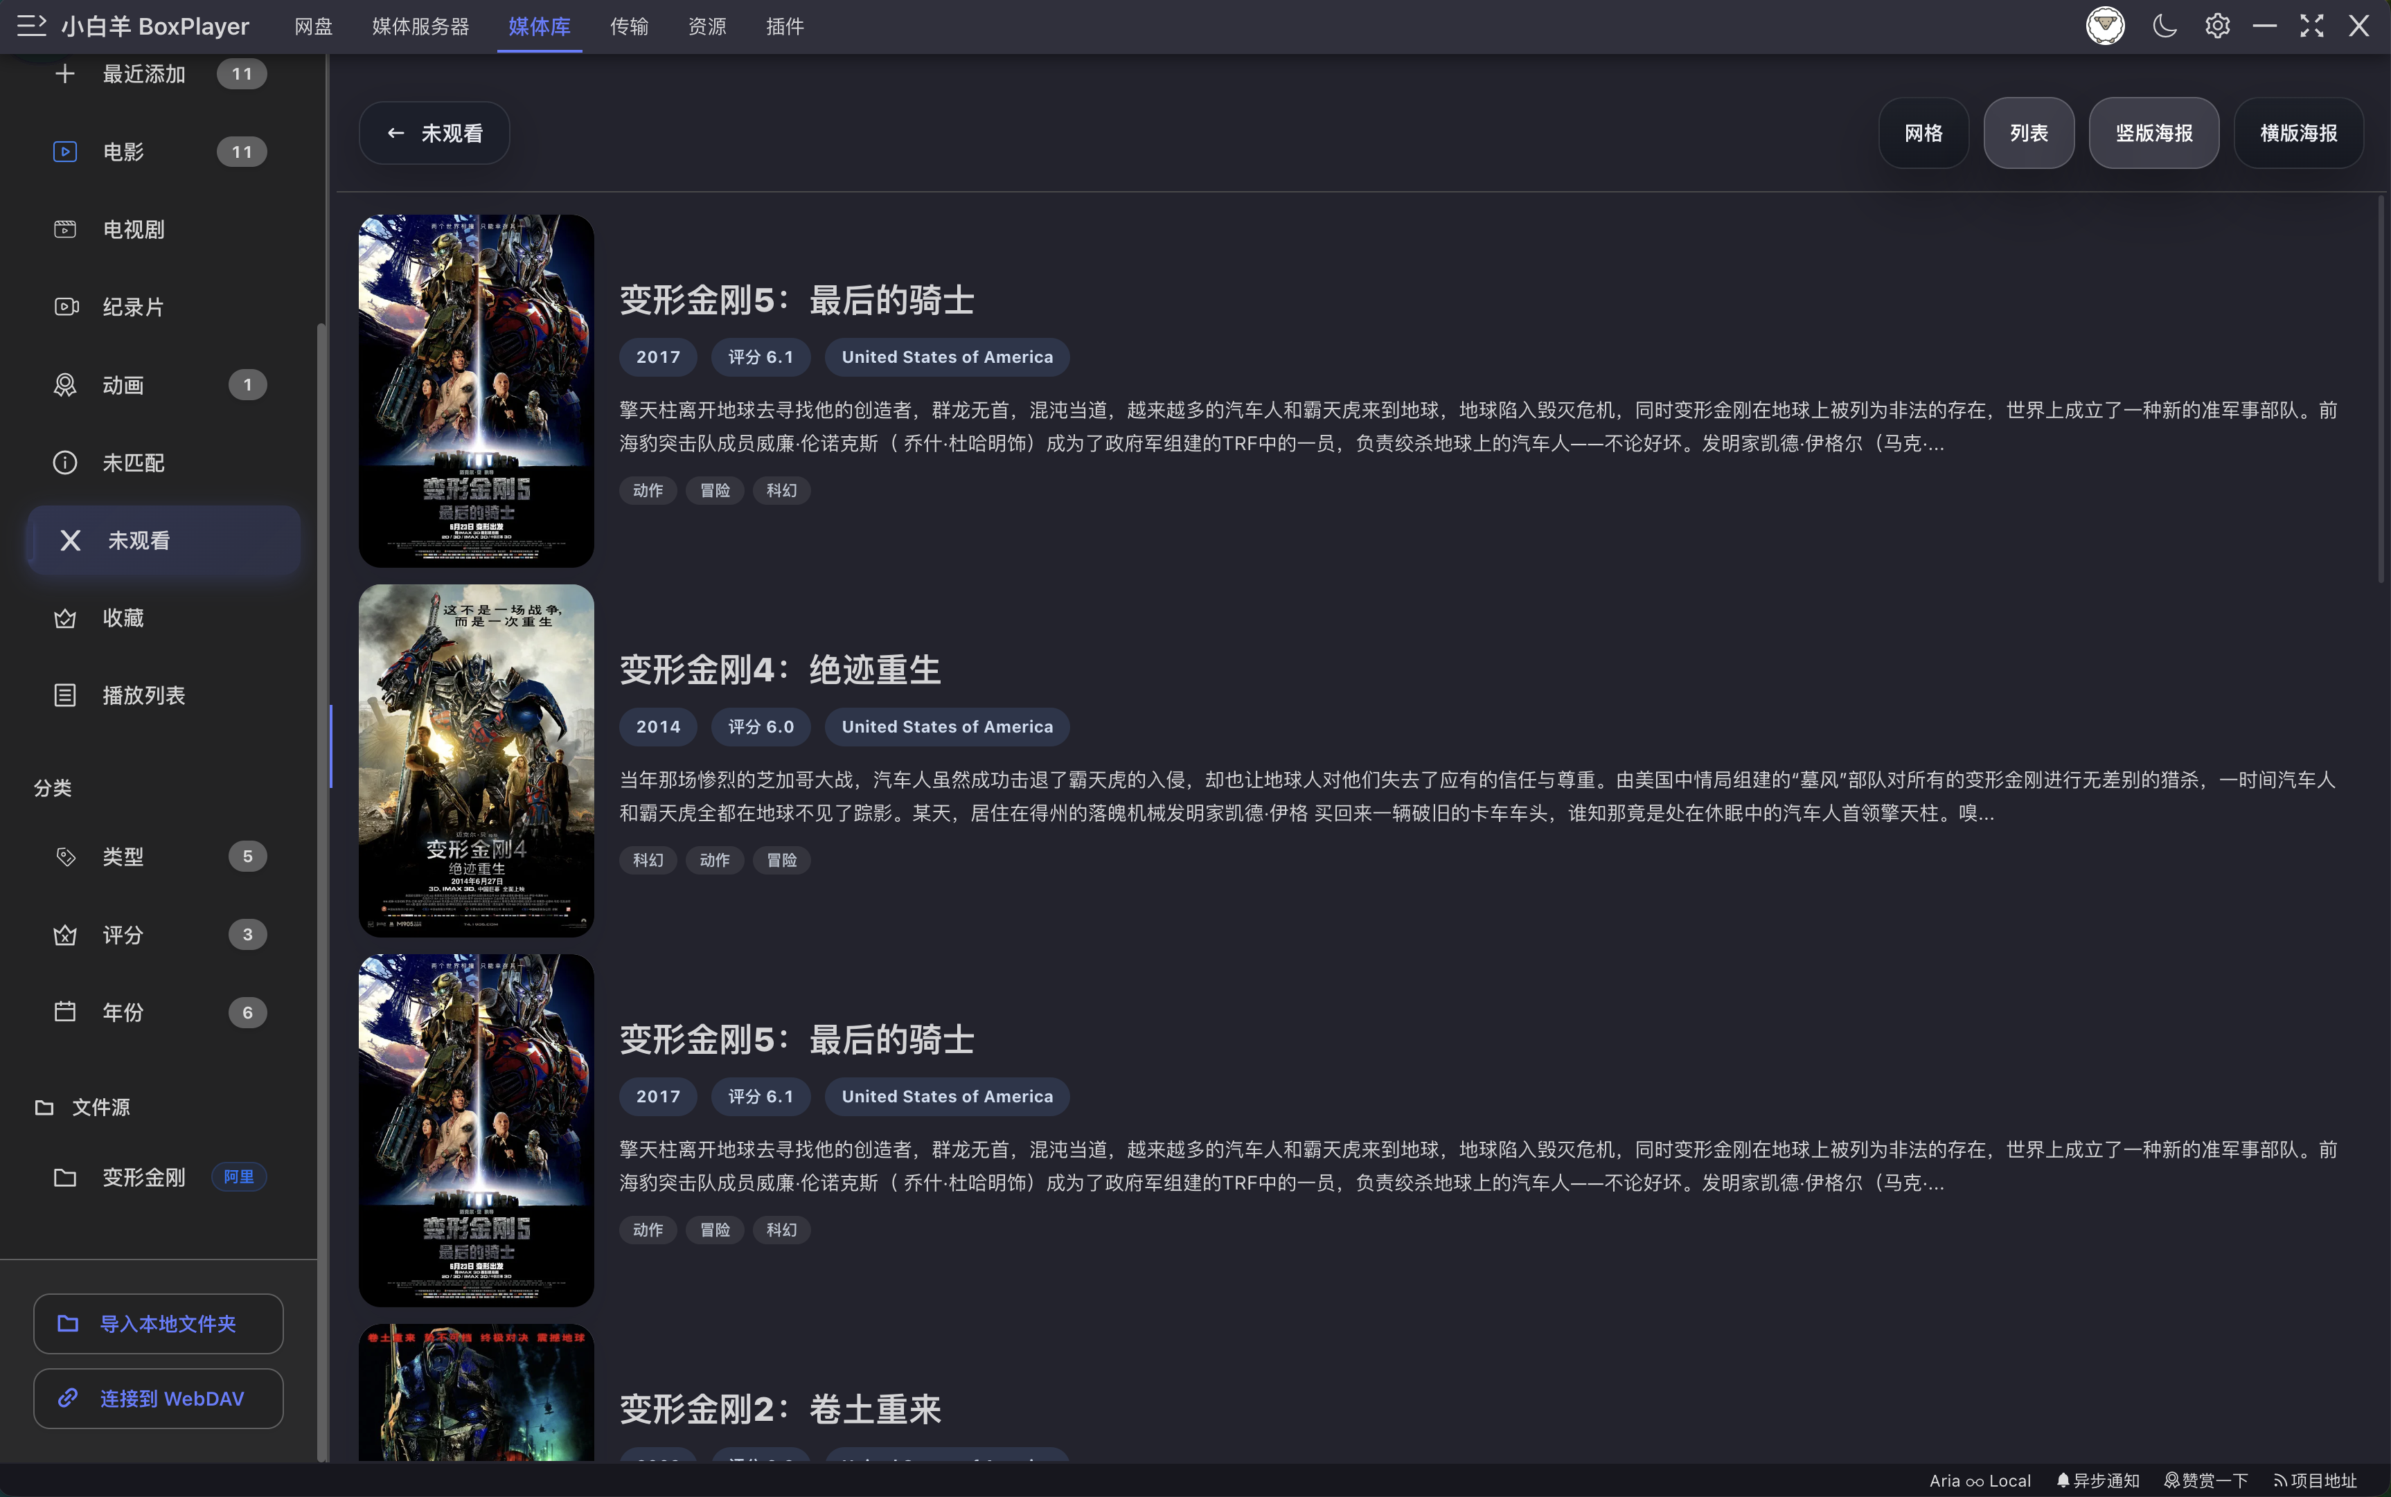Open the user avatar profile
2391x1497 pixels.
pyautogui.click(x=2105, y=26)
